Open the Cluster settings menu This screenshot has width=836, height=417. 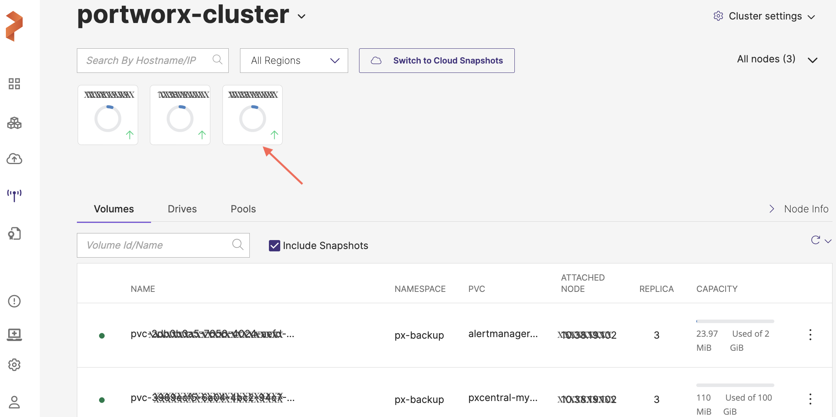764,16
